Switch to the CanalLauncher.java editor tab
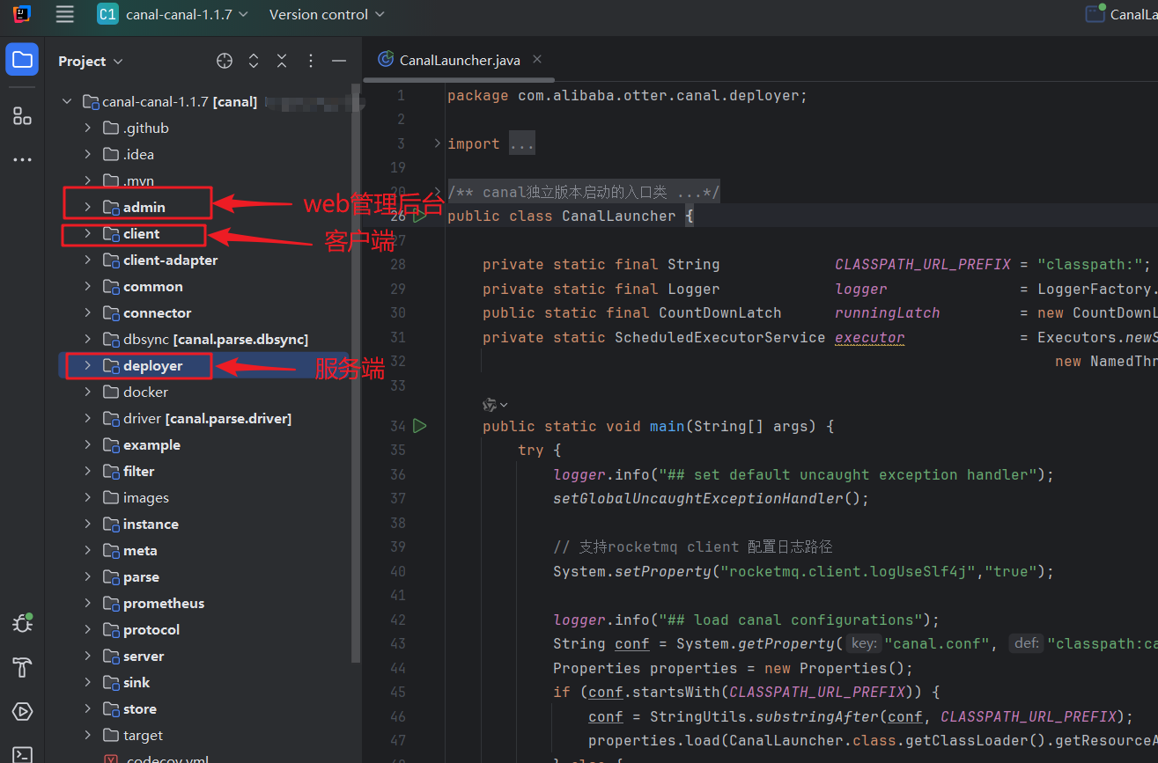 point(460,60)
